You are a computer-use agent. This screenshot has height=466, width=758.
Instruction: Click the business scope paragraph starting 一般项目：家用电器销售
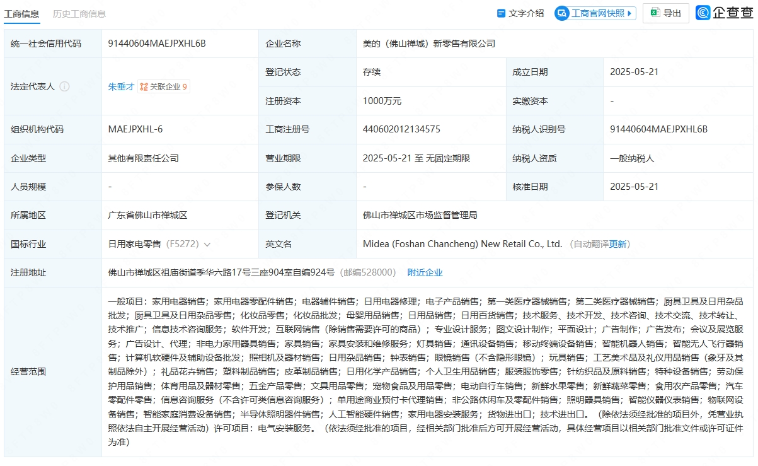click(427, 371)
